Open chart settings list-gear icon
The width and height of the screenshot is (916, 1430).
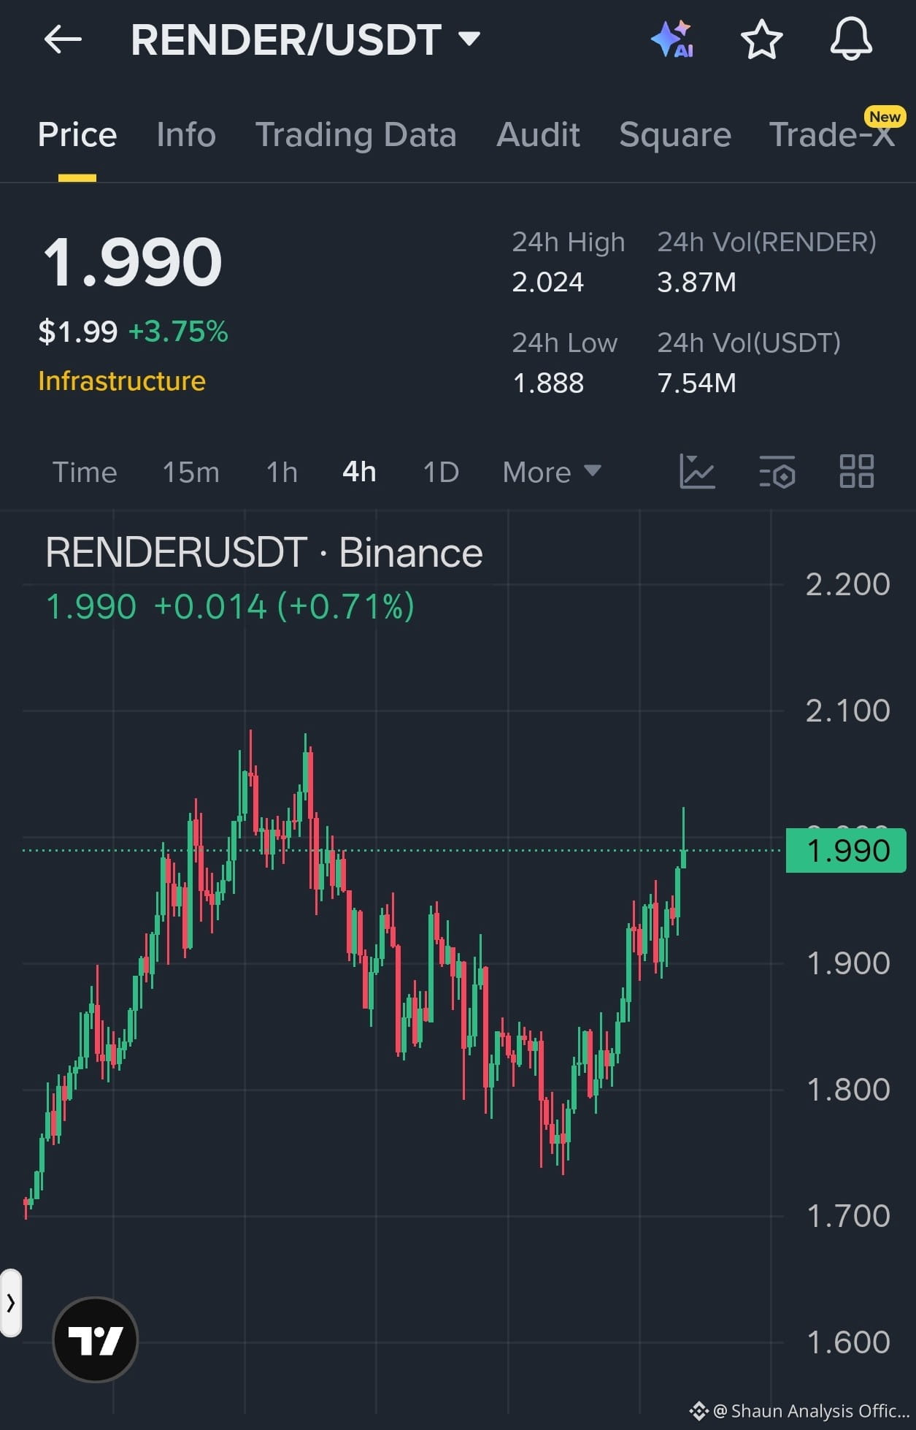coord(777,471)
